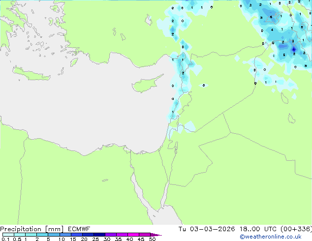Viewport: 312px width, 241px height.
Task: Pick the 30–35 mm violet legend swatch
Action: click(111, 235)
